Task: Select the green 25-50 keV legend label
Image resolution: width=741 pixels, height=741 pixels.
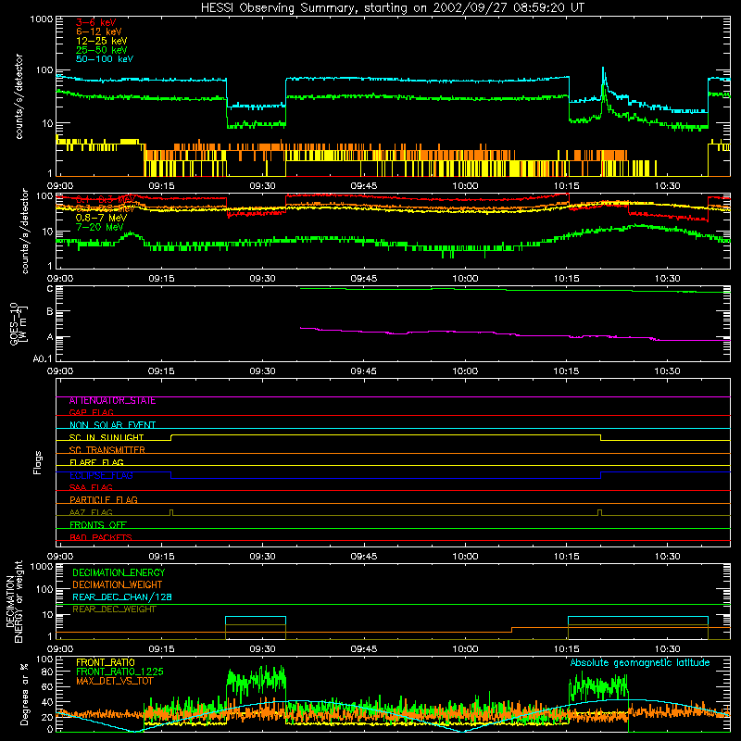Action: pyautogui.click(x=102, y=50)
